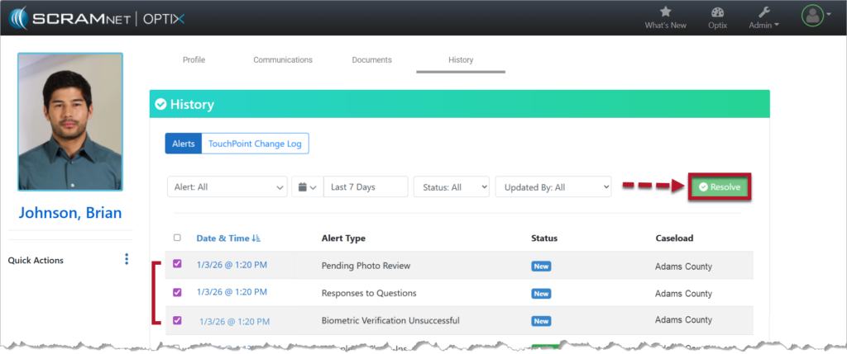The width and height of the screenshot is (847, 354).
Task: Switch to the Documents tab
Action: (x=371, y=60)
